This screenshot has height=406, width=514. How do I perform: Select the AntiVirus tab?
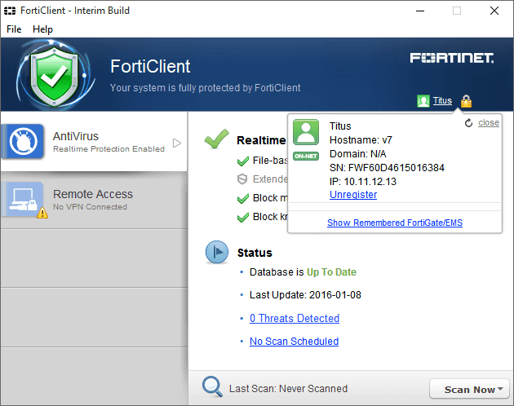(94, 142)
